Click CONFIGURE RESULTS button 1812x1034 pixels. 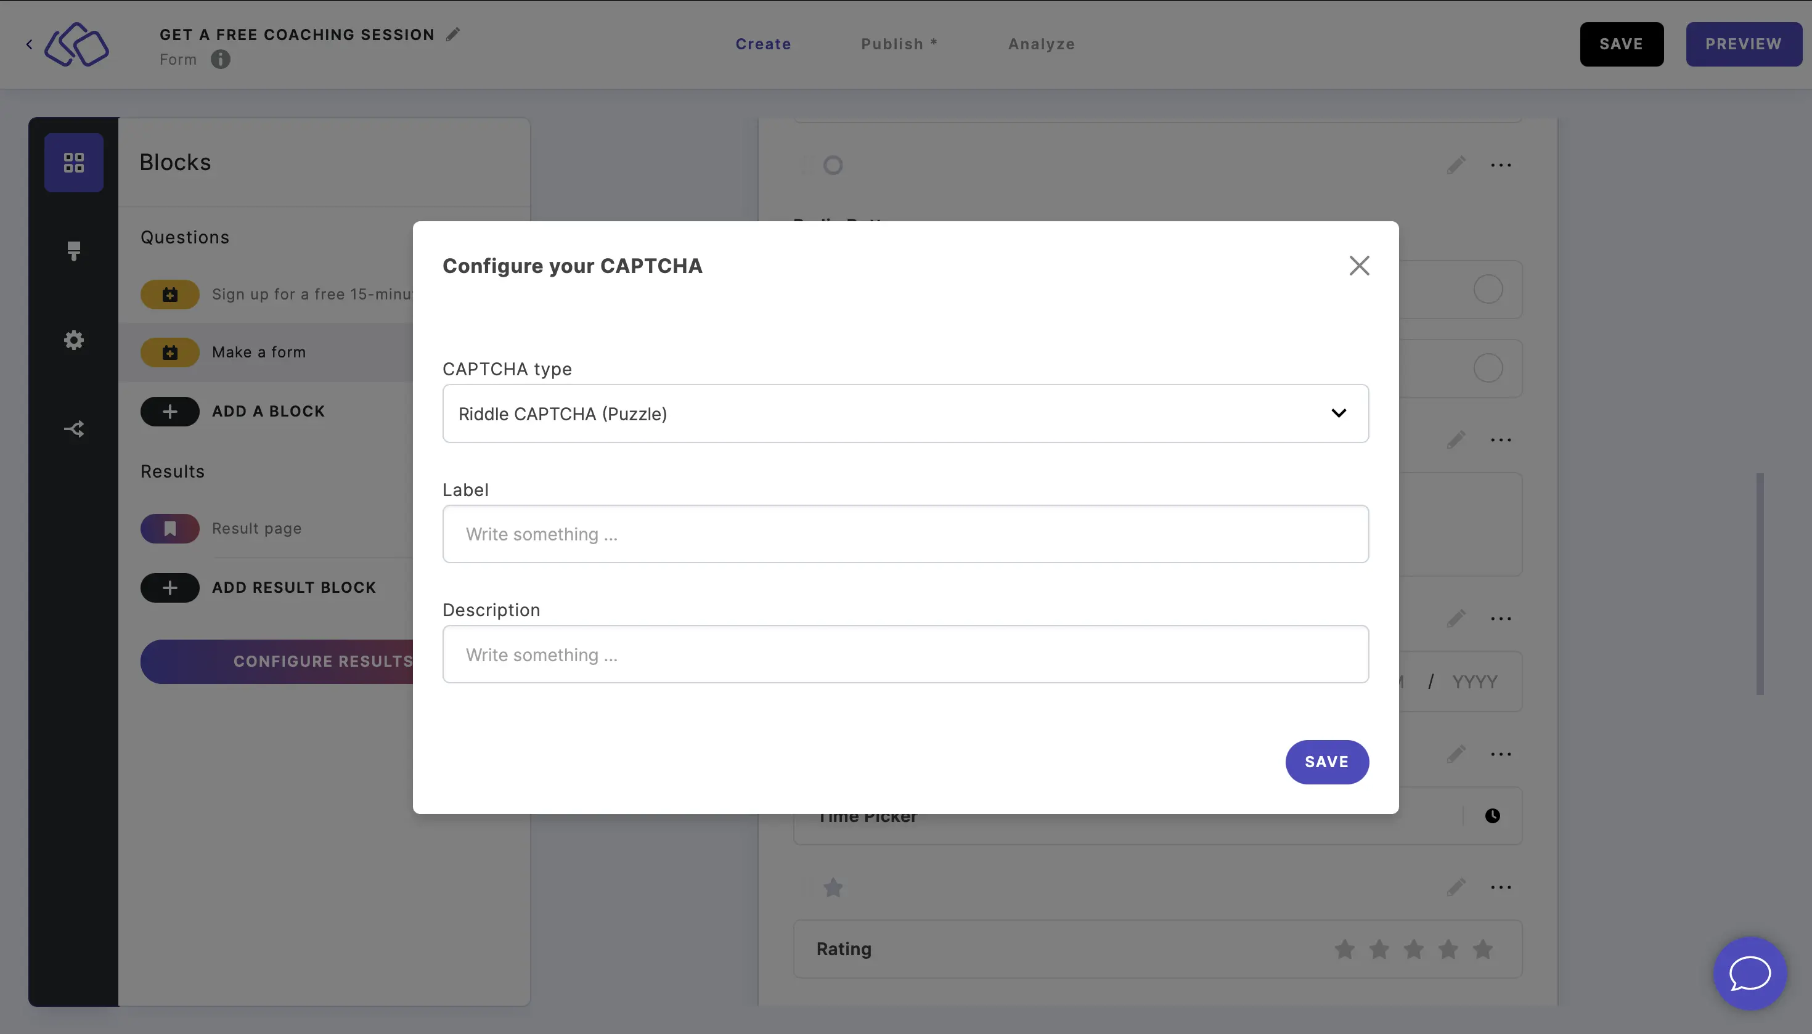[277, 661]
